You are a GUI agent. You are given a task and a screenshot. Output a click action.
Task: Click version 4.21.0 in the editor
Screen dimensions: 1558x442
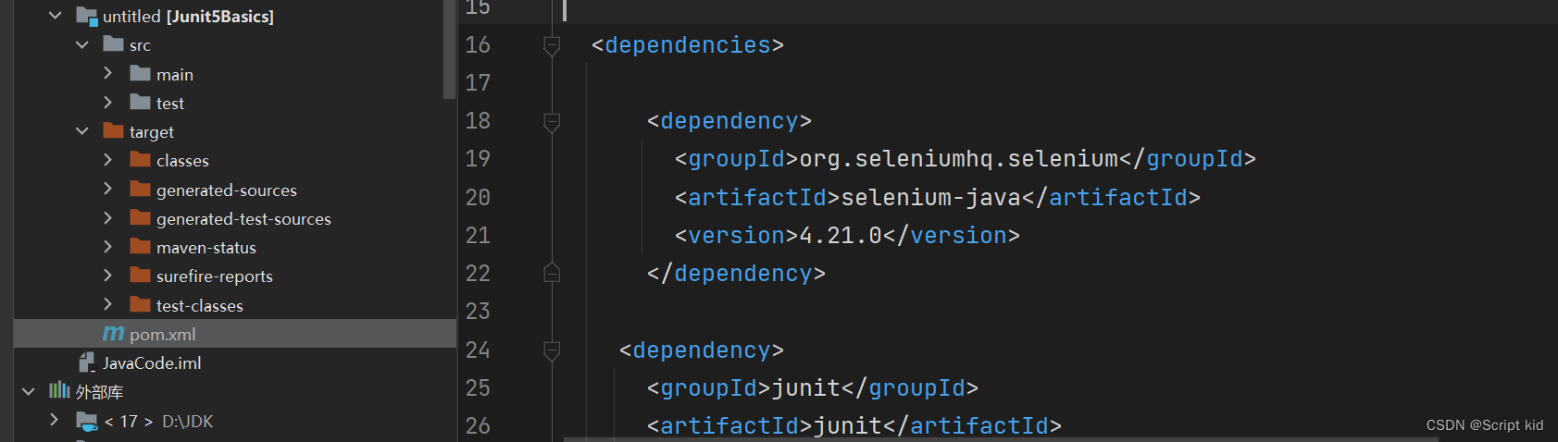tap(840, 236)
